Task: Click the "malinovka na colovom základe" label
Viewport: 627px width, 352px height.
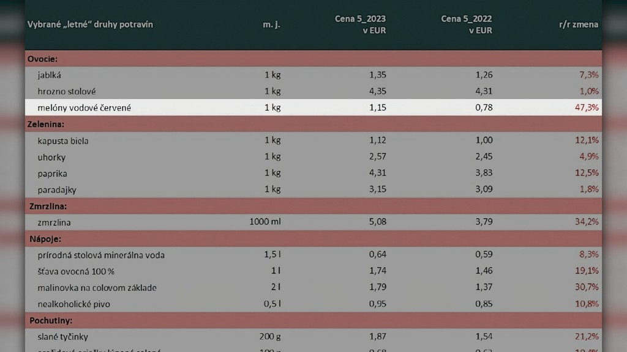Action: 97,288
